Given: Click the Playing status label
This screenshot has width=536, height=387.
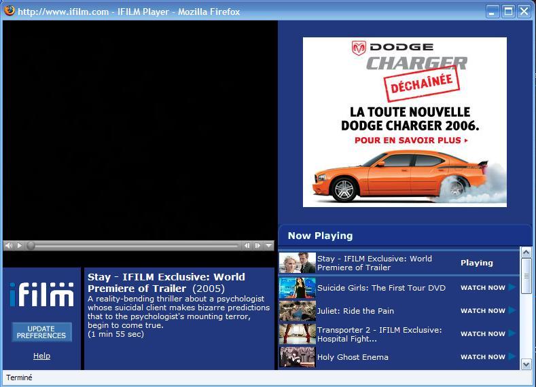Looking at the screenshot, I should coord(476,263).
